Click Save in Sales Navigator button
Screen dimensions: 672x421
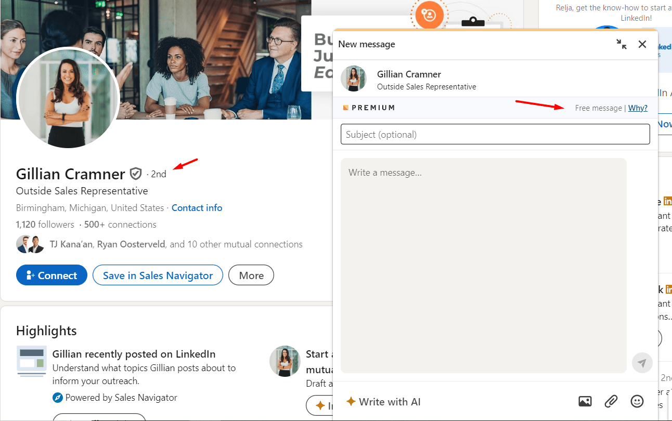click(158, 275)
